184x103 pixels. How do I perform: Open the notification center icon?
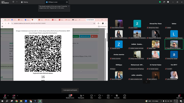(x=181, y=101)
